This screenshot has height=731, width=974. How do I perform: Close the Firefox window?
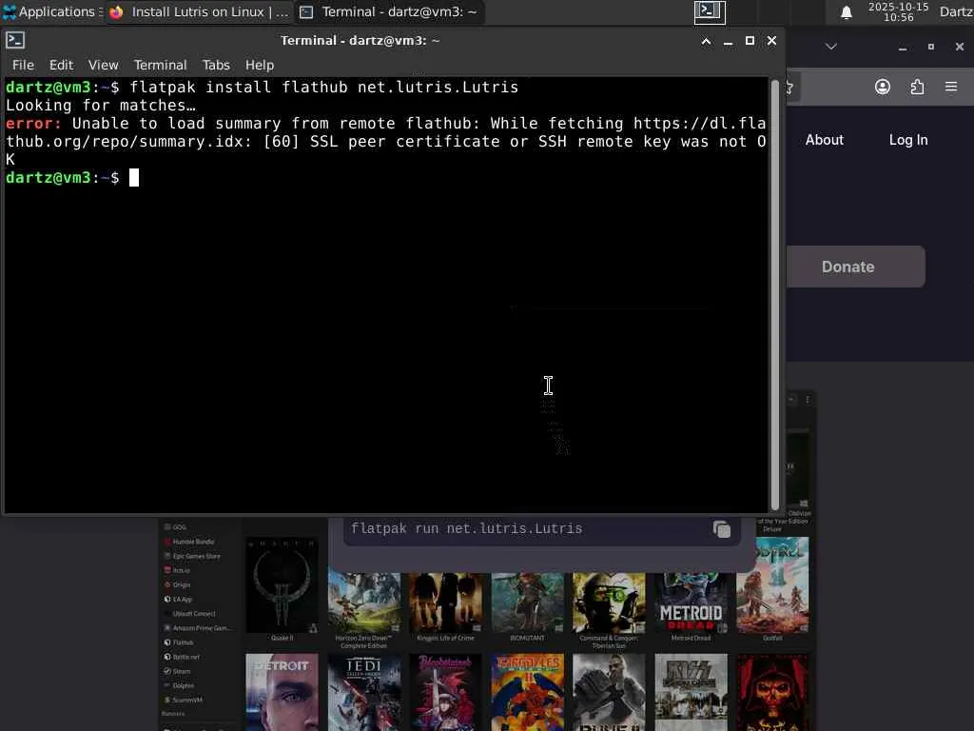[960, 47]
